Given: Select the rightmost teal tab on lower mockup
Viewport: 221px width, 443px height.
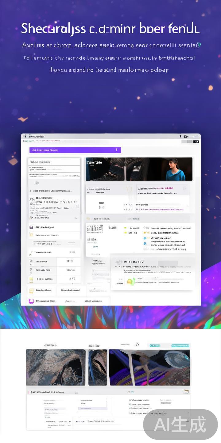Looking at the screenshot, I should [180, 346].
